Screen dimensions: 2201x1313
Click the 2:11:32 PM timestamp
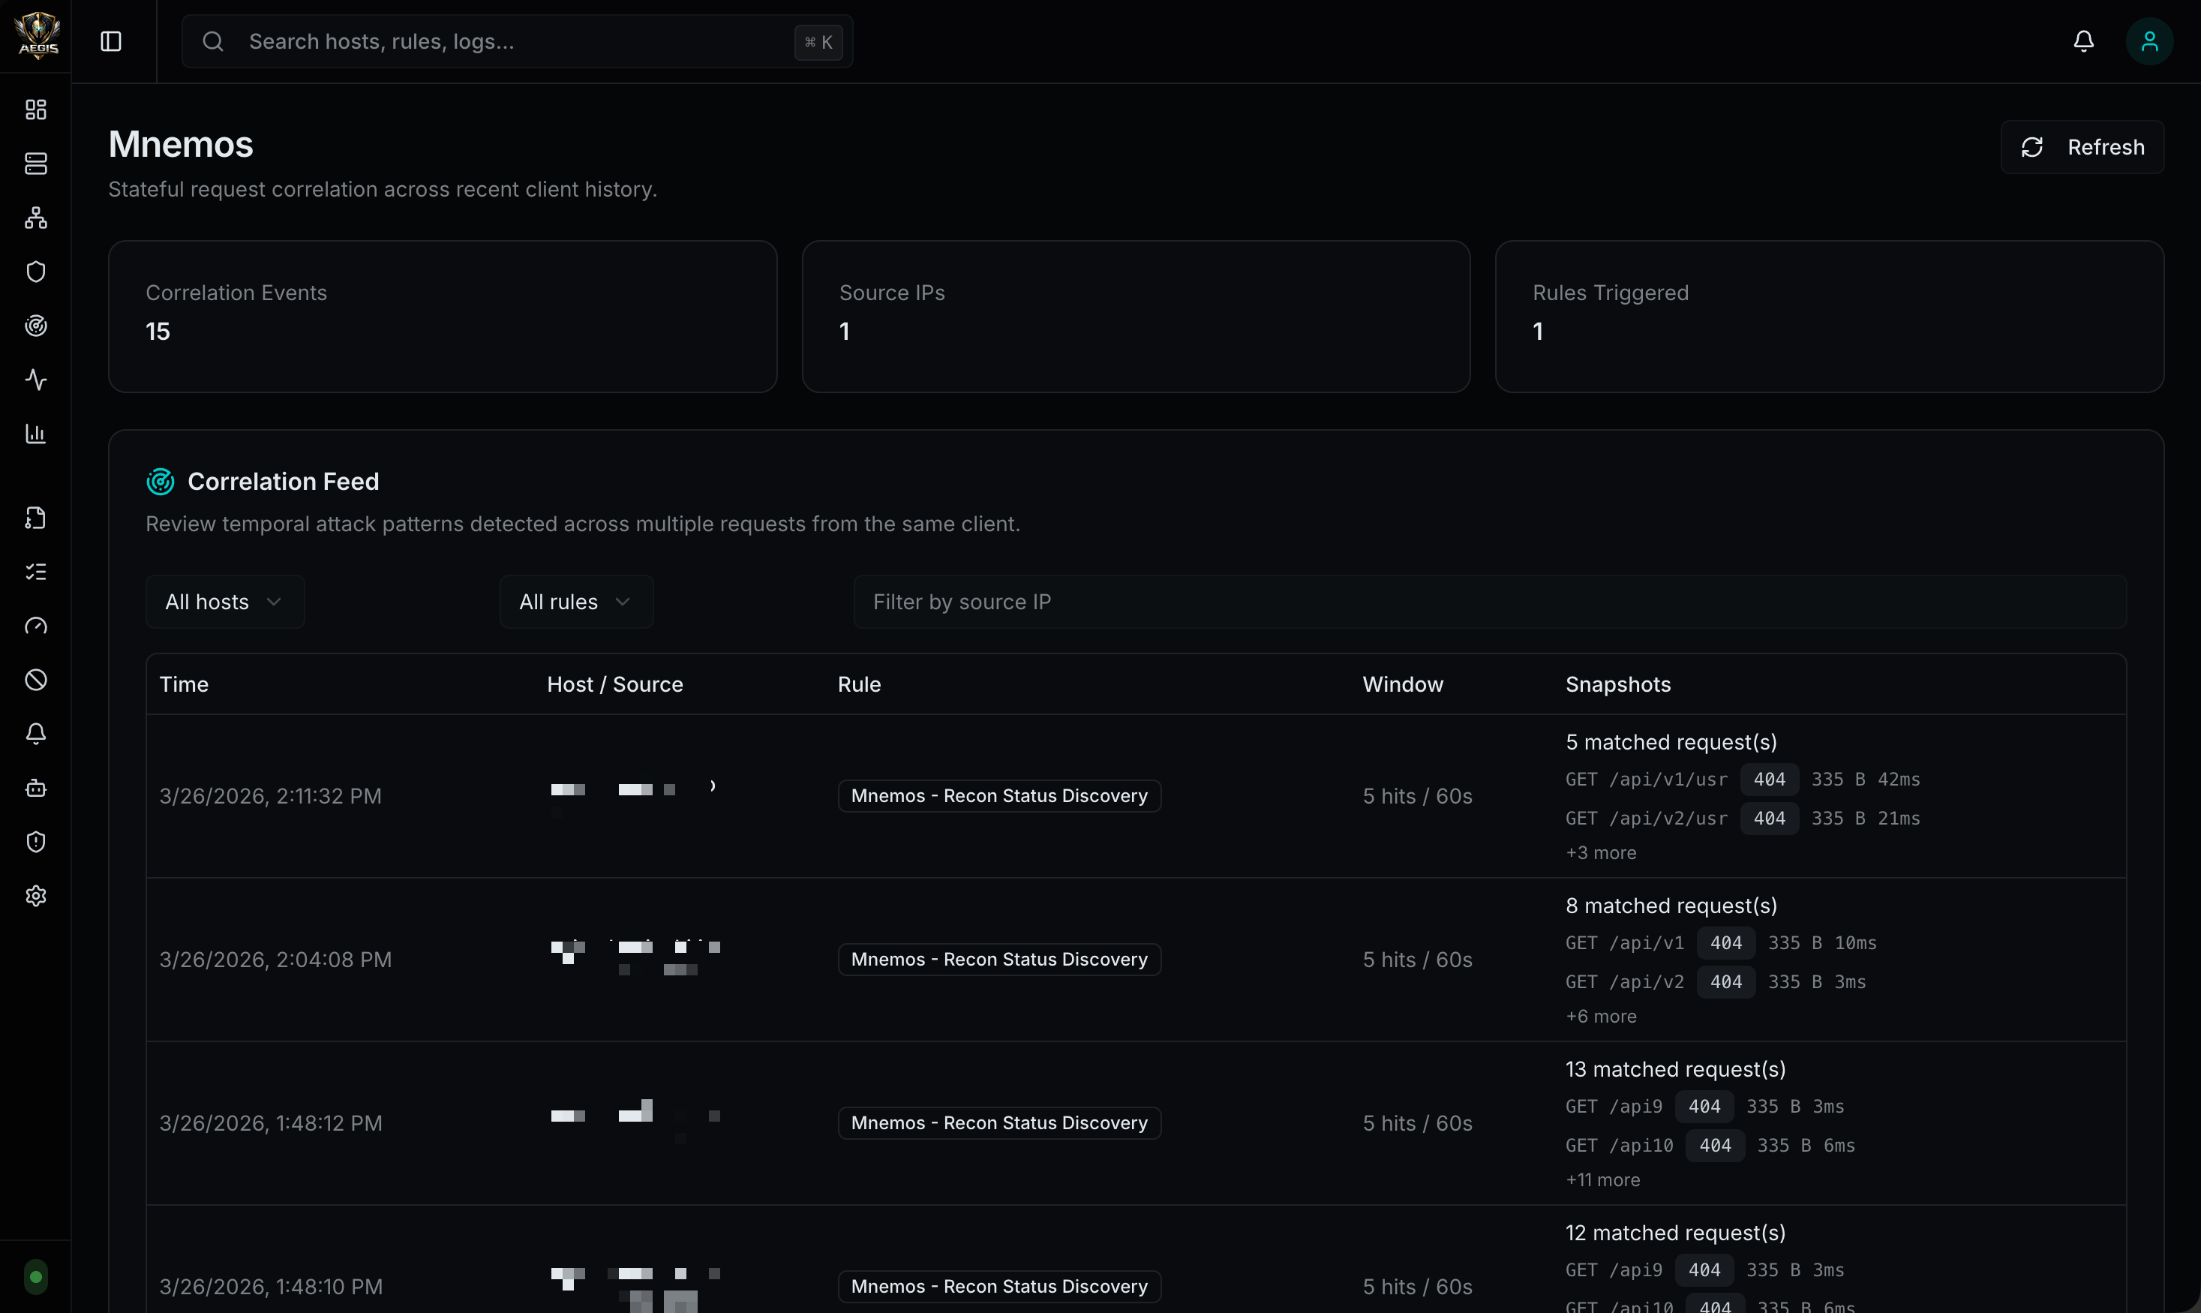tap(271, 796)
